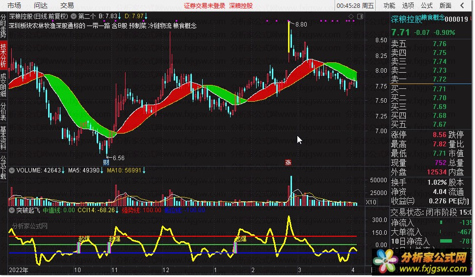Viewport: 475px width, 277px height.
Task: Switch to 技术分析 side tab
Action: (x=3, y=55)
